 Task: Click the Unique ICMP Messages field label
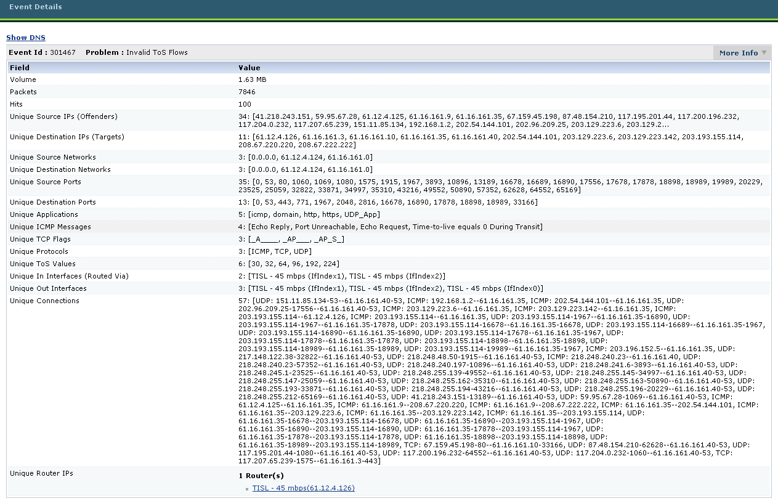click(50, 227)
